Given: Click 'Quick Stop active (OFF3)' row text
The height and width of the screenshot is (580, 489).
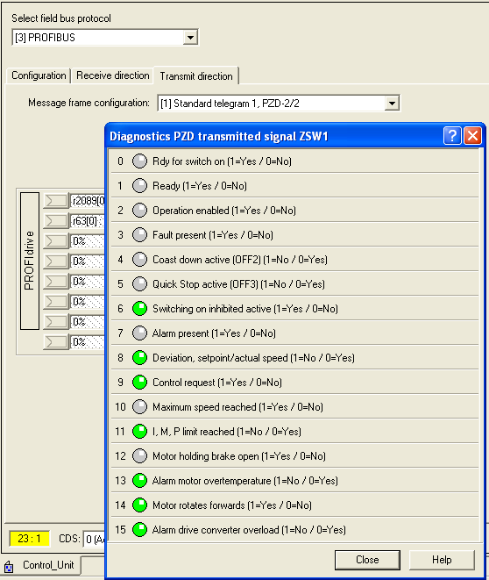Looking at the screenshot, I should [x=238, y=284].
